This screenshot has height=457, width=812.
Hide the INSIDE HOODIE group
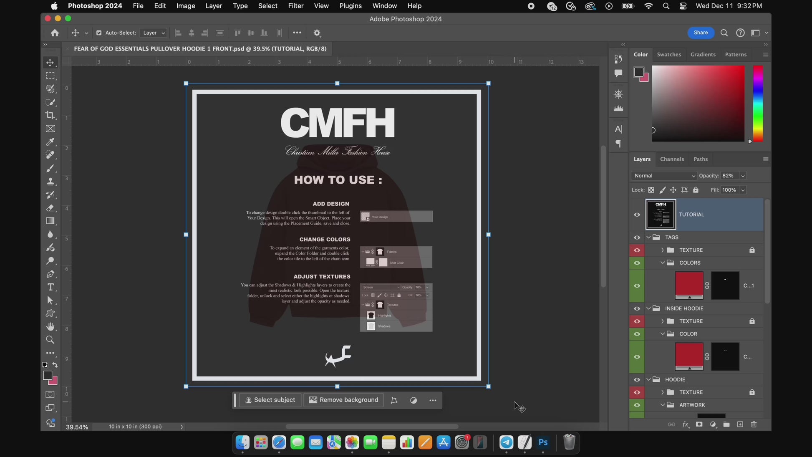637,309
